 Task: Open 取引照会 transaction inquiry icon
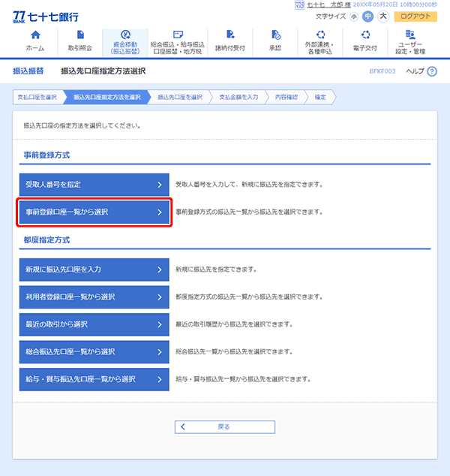click(x=80, y=35)
